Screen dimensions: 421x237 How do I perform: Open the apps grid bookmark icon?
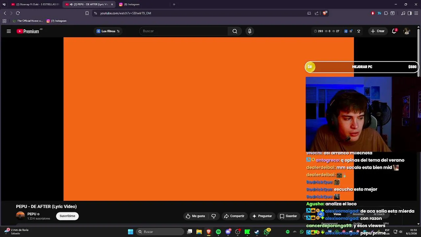point(4,21)
